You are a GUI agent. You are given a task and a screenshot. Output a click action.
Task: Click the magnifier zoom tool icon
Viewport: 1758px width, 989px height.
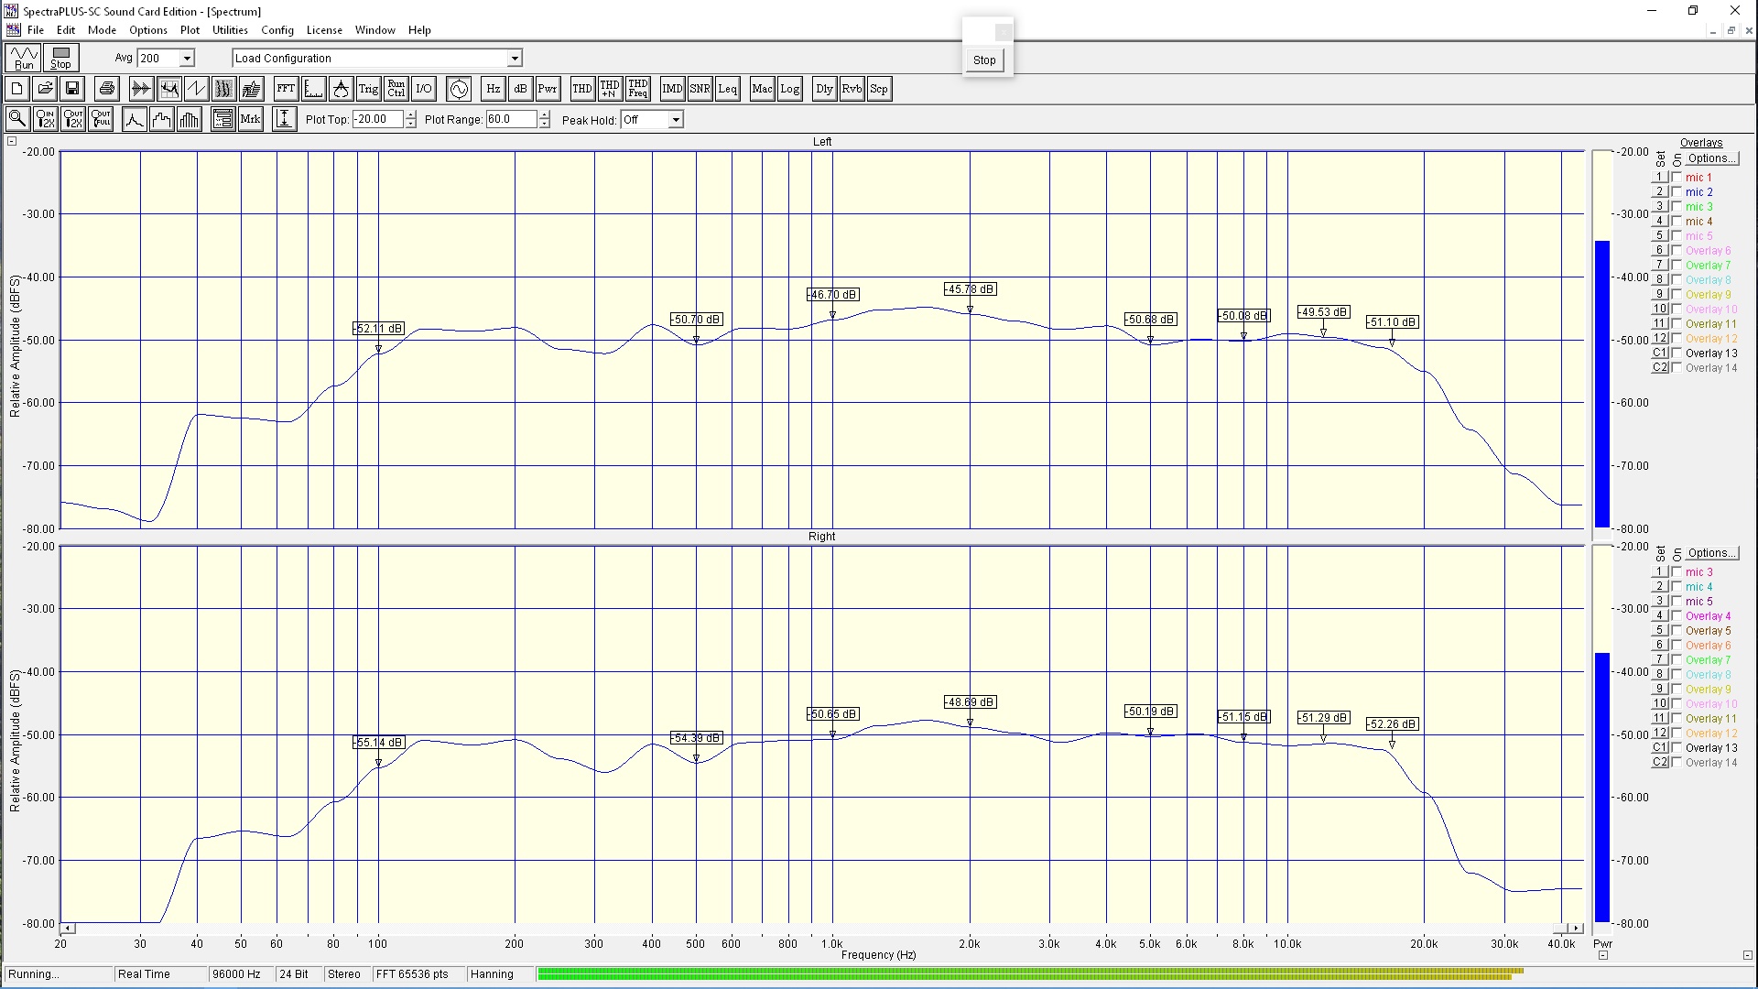pos(16,119)
